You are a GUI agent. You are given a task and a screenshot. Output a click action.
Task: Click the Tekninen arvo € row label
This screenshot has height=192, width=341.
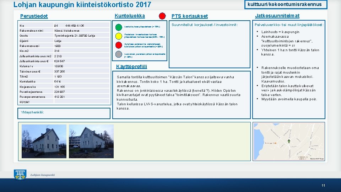pyautogui.click(x=30, y=71)
